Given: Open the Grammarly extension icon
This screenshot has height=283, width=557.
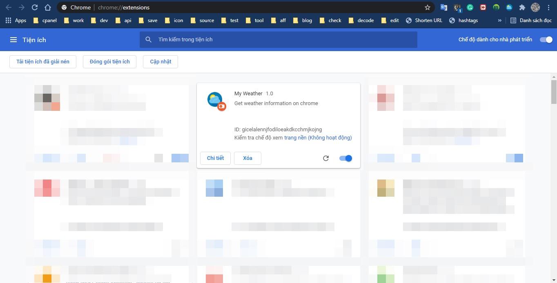Looking at the screenshot, I should [470, 7].
